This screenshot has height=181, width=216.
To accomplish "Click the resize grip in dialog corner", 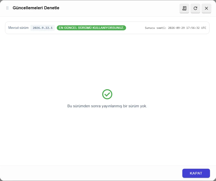I will click(x=214, y=179).
